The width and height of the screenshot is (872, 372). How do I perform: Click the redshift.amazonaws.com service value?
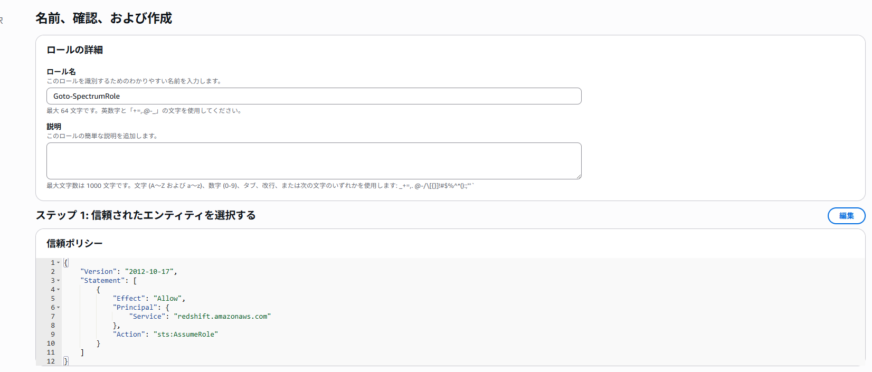(222, 317)
